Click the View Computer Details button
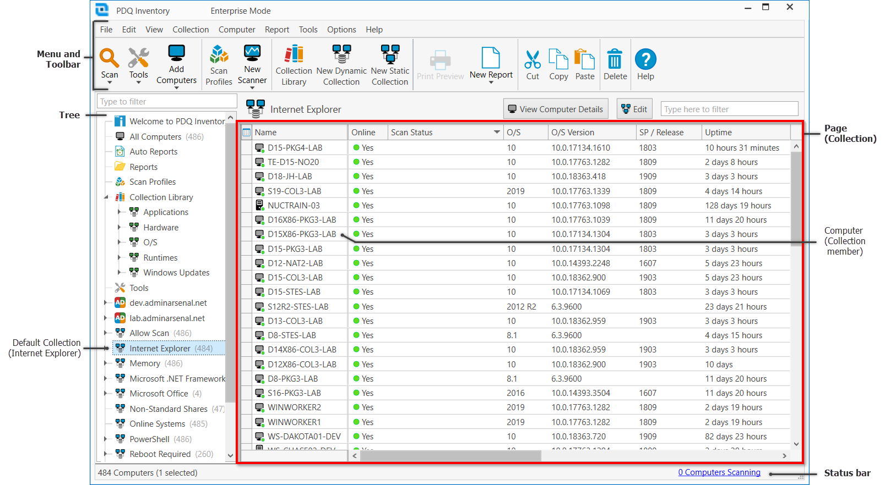The height and width of the screenshot is (485, 885). point(555,109)
